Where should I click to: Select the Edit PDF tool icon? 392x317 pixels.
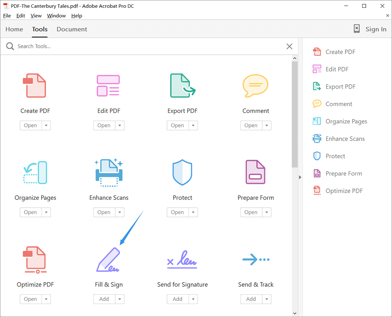pos(109,85)
